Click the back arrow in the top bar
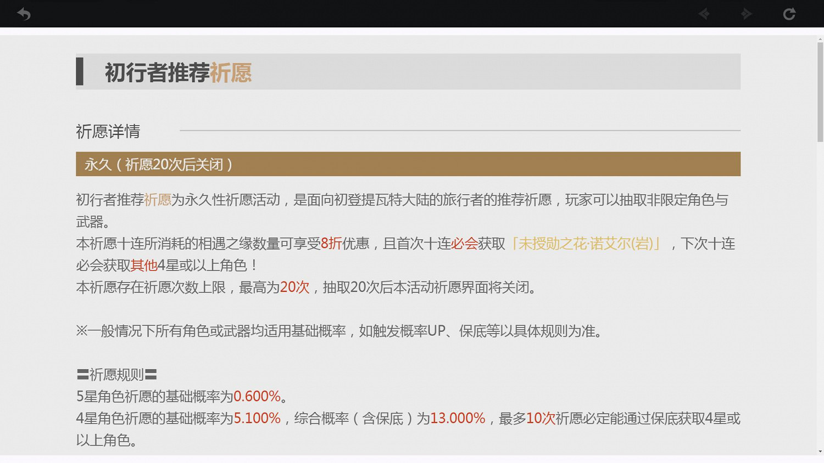824x463 pixels. point(23,13)
